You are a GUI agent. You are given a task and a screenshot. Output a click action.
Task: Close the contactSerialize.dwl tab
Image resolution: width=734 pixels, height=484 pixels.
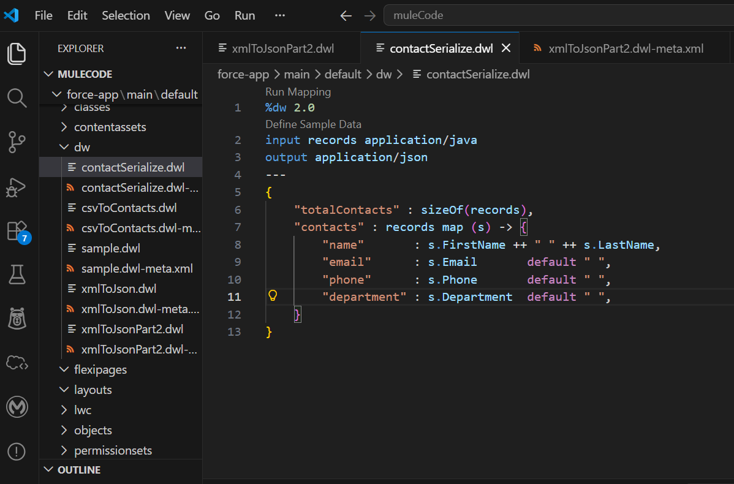[x=506, y=48]
